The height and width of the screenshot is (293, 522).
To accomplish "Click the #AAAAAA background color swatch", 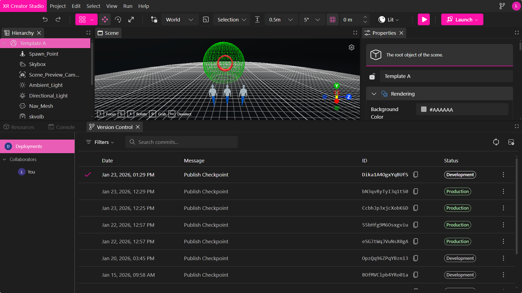I will [x=424, y=109].
